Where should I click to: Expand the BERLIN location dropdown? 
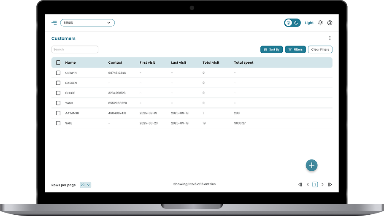pyautogui.click(x=87, y=23)
